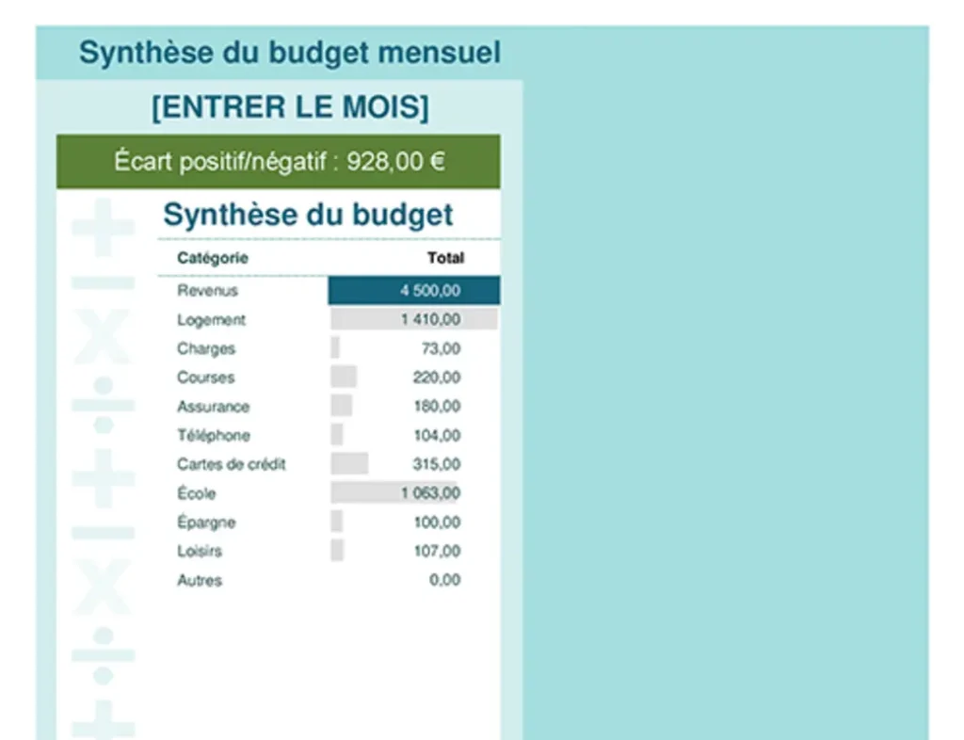964x740 pixels.
Task: Select the Revenus total cell
Action: [412, 291]
